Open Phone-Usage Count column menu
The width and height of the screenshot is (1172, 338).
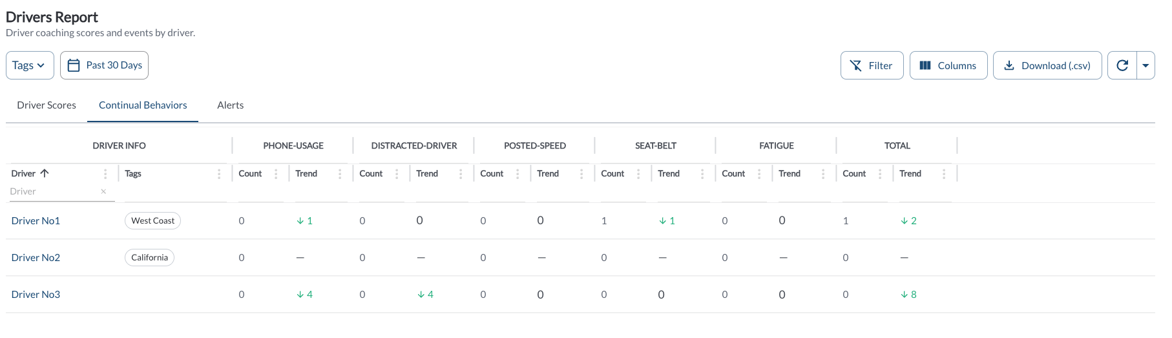[x=276, y=174]
